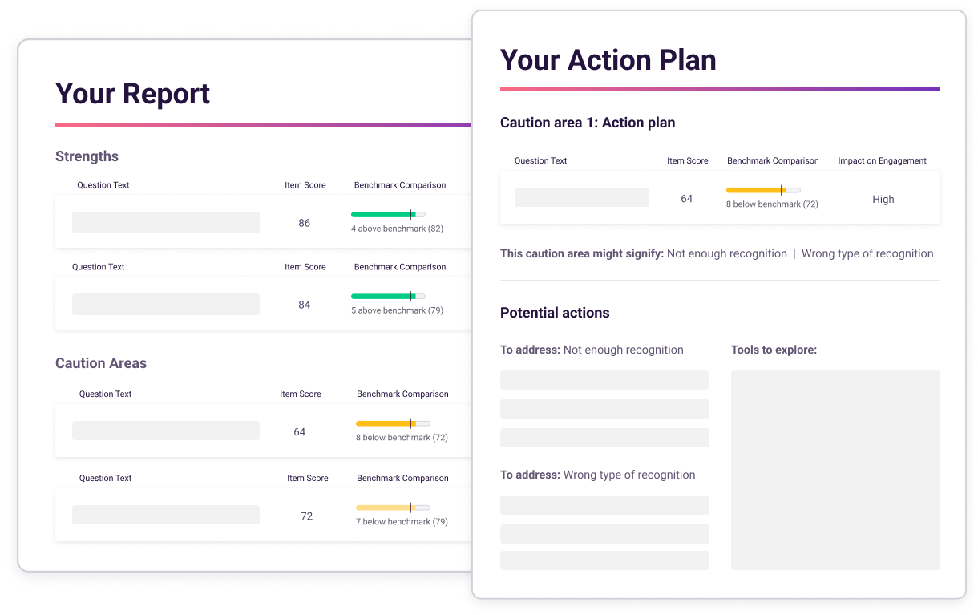Click first placeholder under To address: Not enough recognition
Screen dimensions: 978x615
[604, 380]
